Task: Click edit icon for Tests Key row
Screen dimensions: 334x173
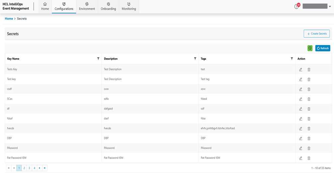Action: [x=301, y=70]
